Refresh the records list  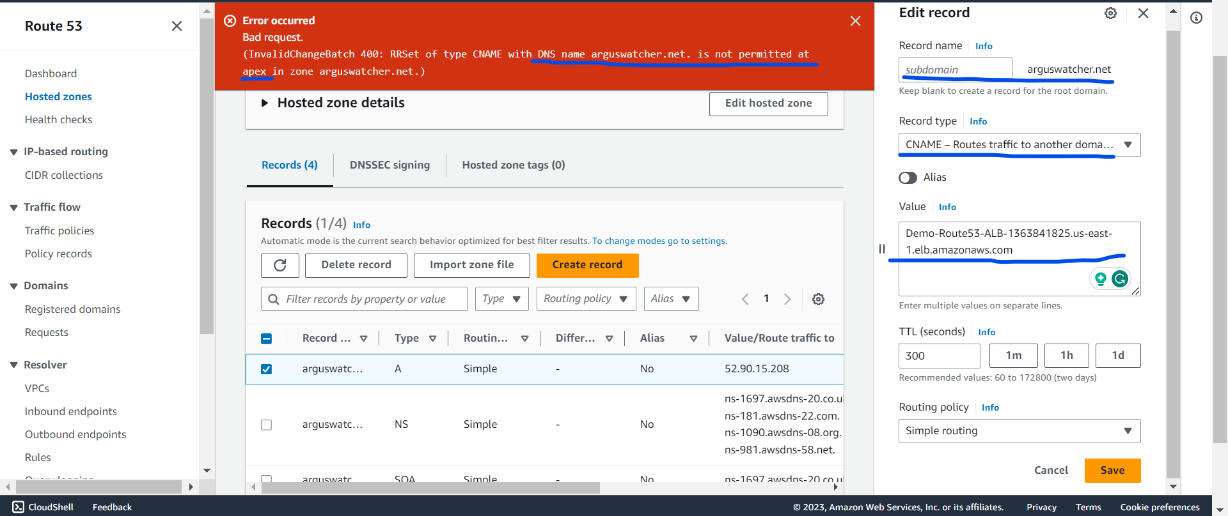[280, 266]
